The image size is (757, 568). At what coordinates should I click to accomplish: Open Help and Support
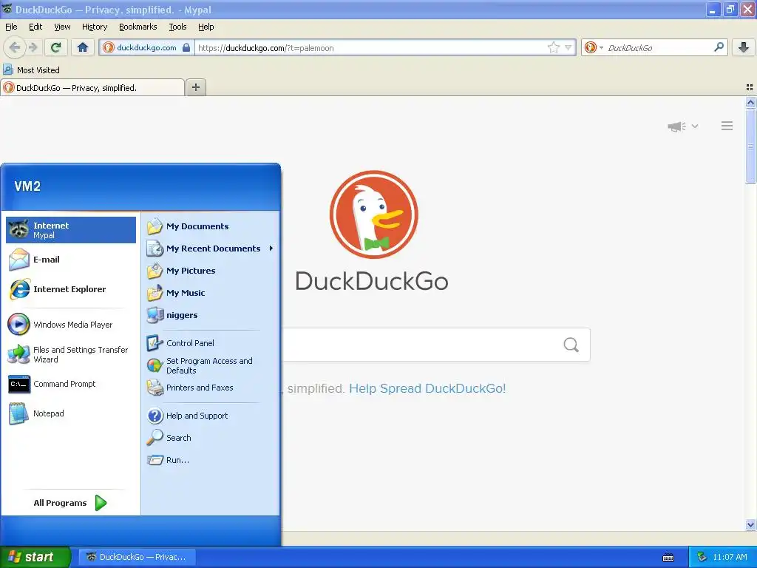click(210, 416)
